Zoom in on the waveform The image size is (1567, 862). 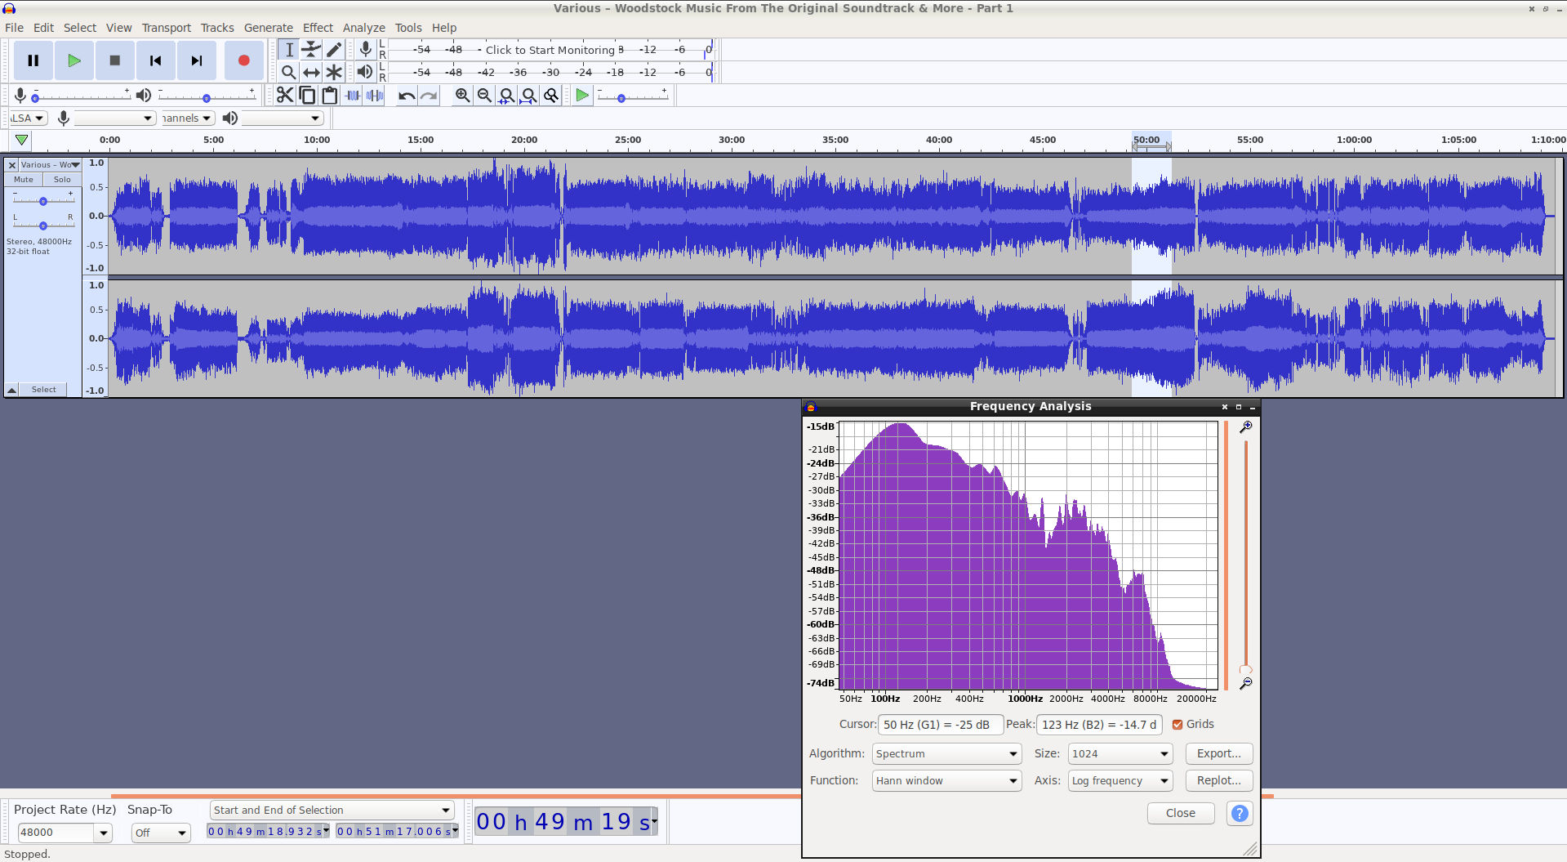pyautogui.click(x=462, y=96)
